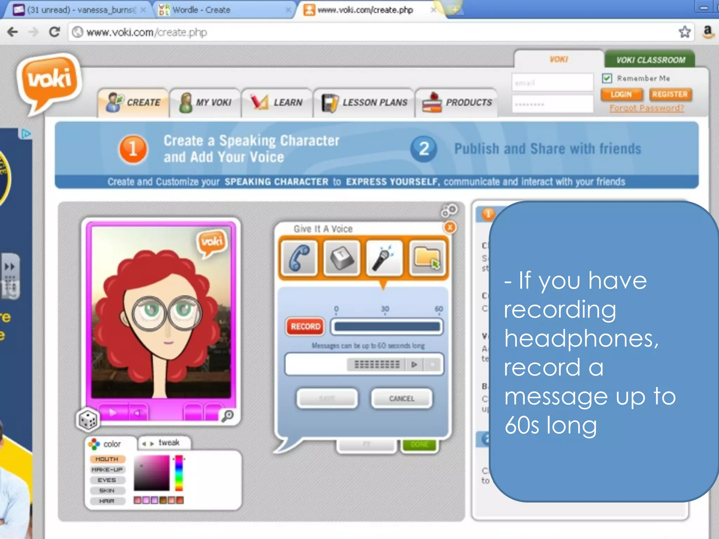
Task: Close the Wordle - Create browser tab
Action: pos(288,10)
